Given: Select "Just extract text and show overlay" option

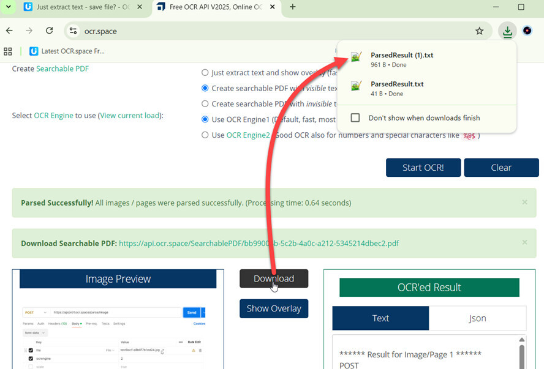Looking at the screenshot, I should click(x=205, y=72).
